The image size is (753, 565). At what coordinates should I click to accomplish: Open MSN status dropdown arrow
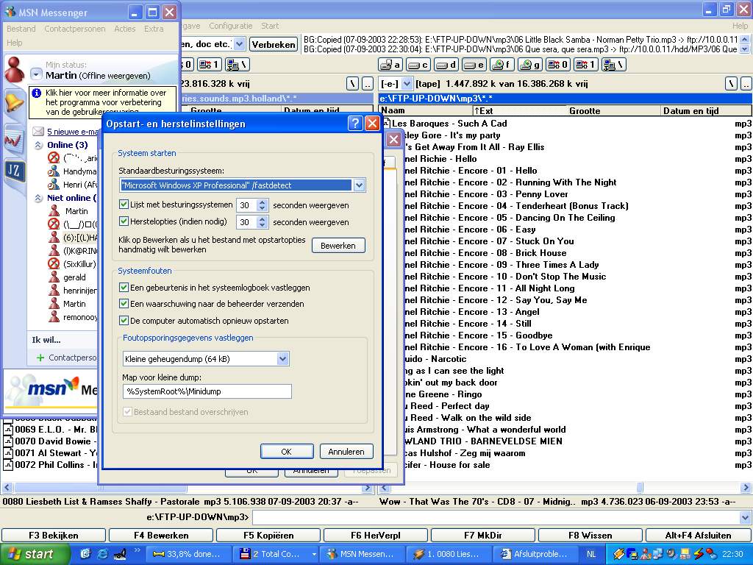click(37, 74)
